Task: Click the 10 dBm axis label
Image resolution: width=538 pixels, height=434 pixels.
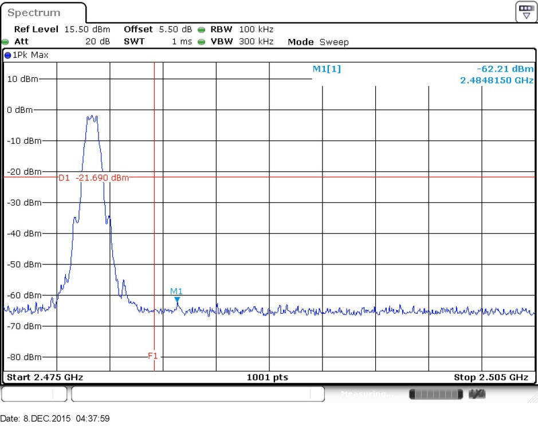Action: [x=22, y=79]
